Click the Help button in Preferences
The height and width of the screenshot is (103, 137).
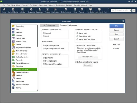pyautogui.click(x=116, y=34)
